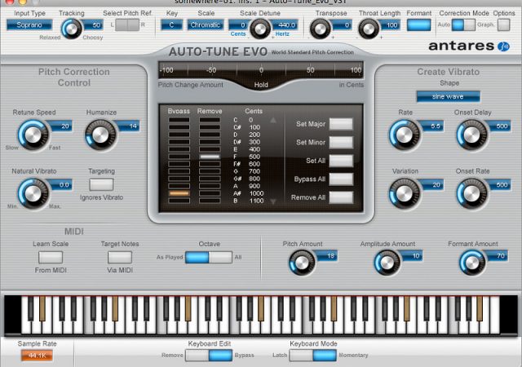This screenshot has width=522, height=367.
Task: Toggle Bypass for note C
Action: [179, 120]
